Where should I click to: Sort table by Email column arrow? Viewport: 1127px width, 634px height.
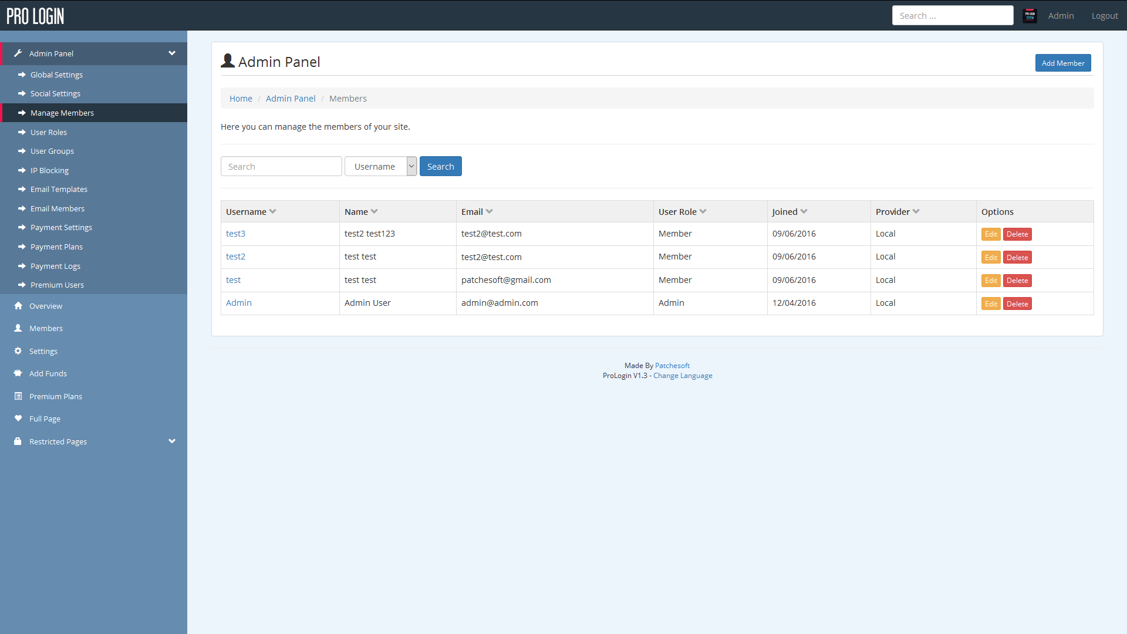click(489, 212)
